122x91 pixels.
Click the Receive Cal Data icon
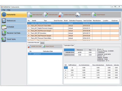click(x=4, y=33)
